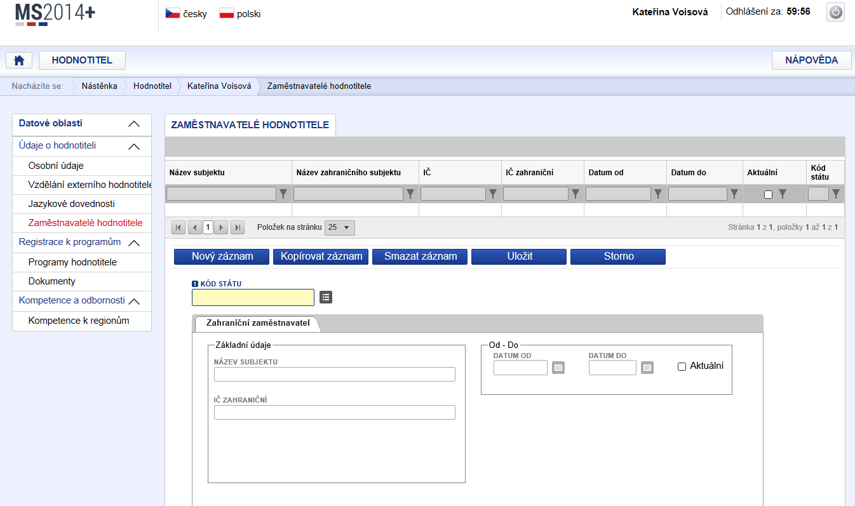The image size is (855, 506).
Task: Collapse Údaje o hodnotiteli group
Action: pyautogui.click(x=133, y=147)
